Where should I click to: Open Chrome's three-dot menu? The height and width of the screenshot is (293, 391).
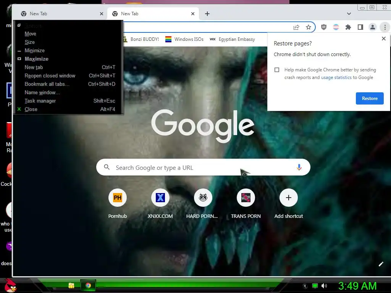click(385, 27)
